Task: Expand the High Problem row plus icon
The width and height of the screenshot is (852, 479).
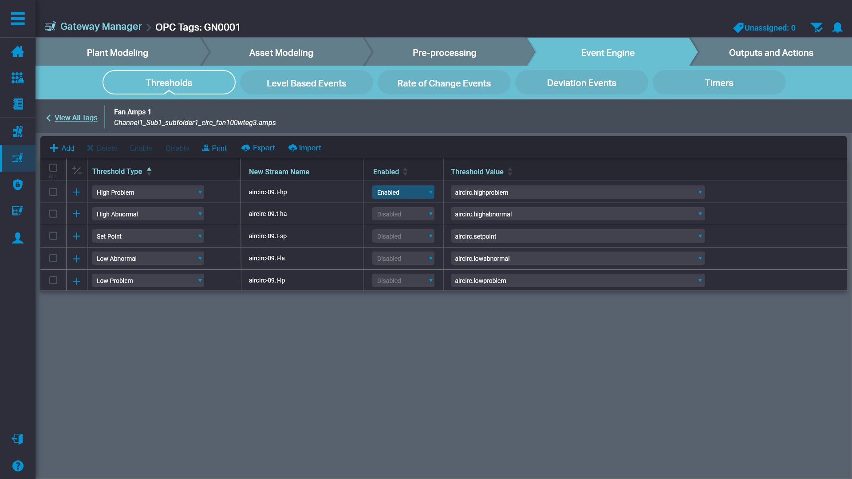Action: pyautogui.click(x=76, y=192)
